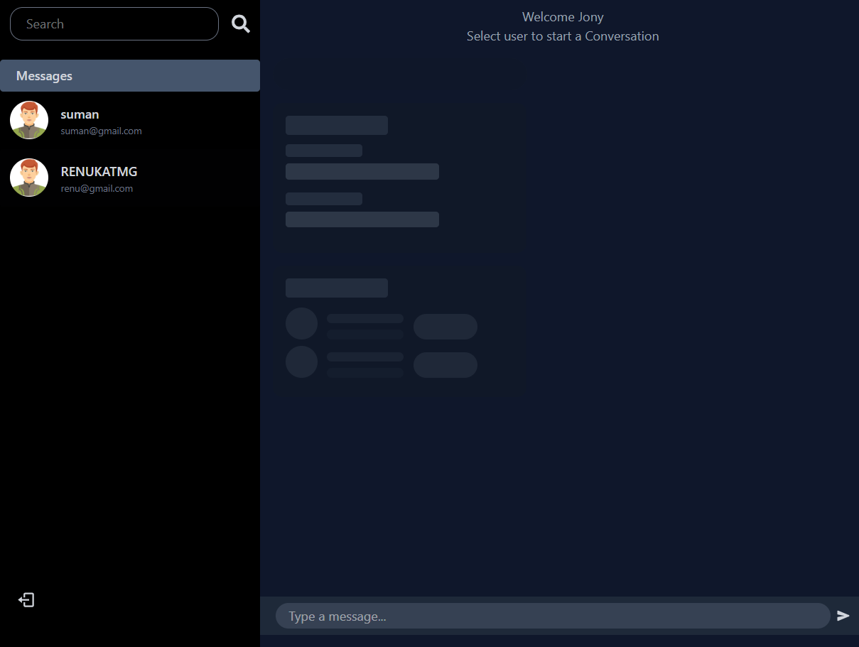Click the Select user to start a Conversation text

click(563, 36)
